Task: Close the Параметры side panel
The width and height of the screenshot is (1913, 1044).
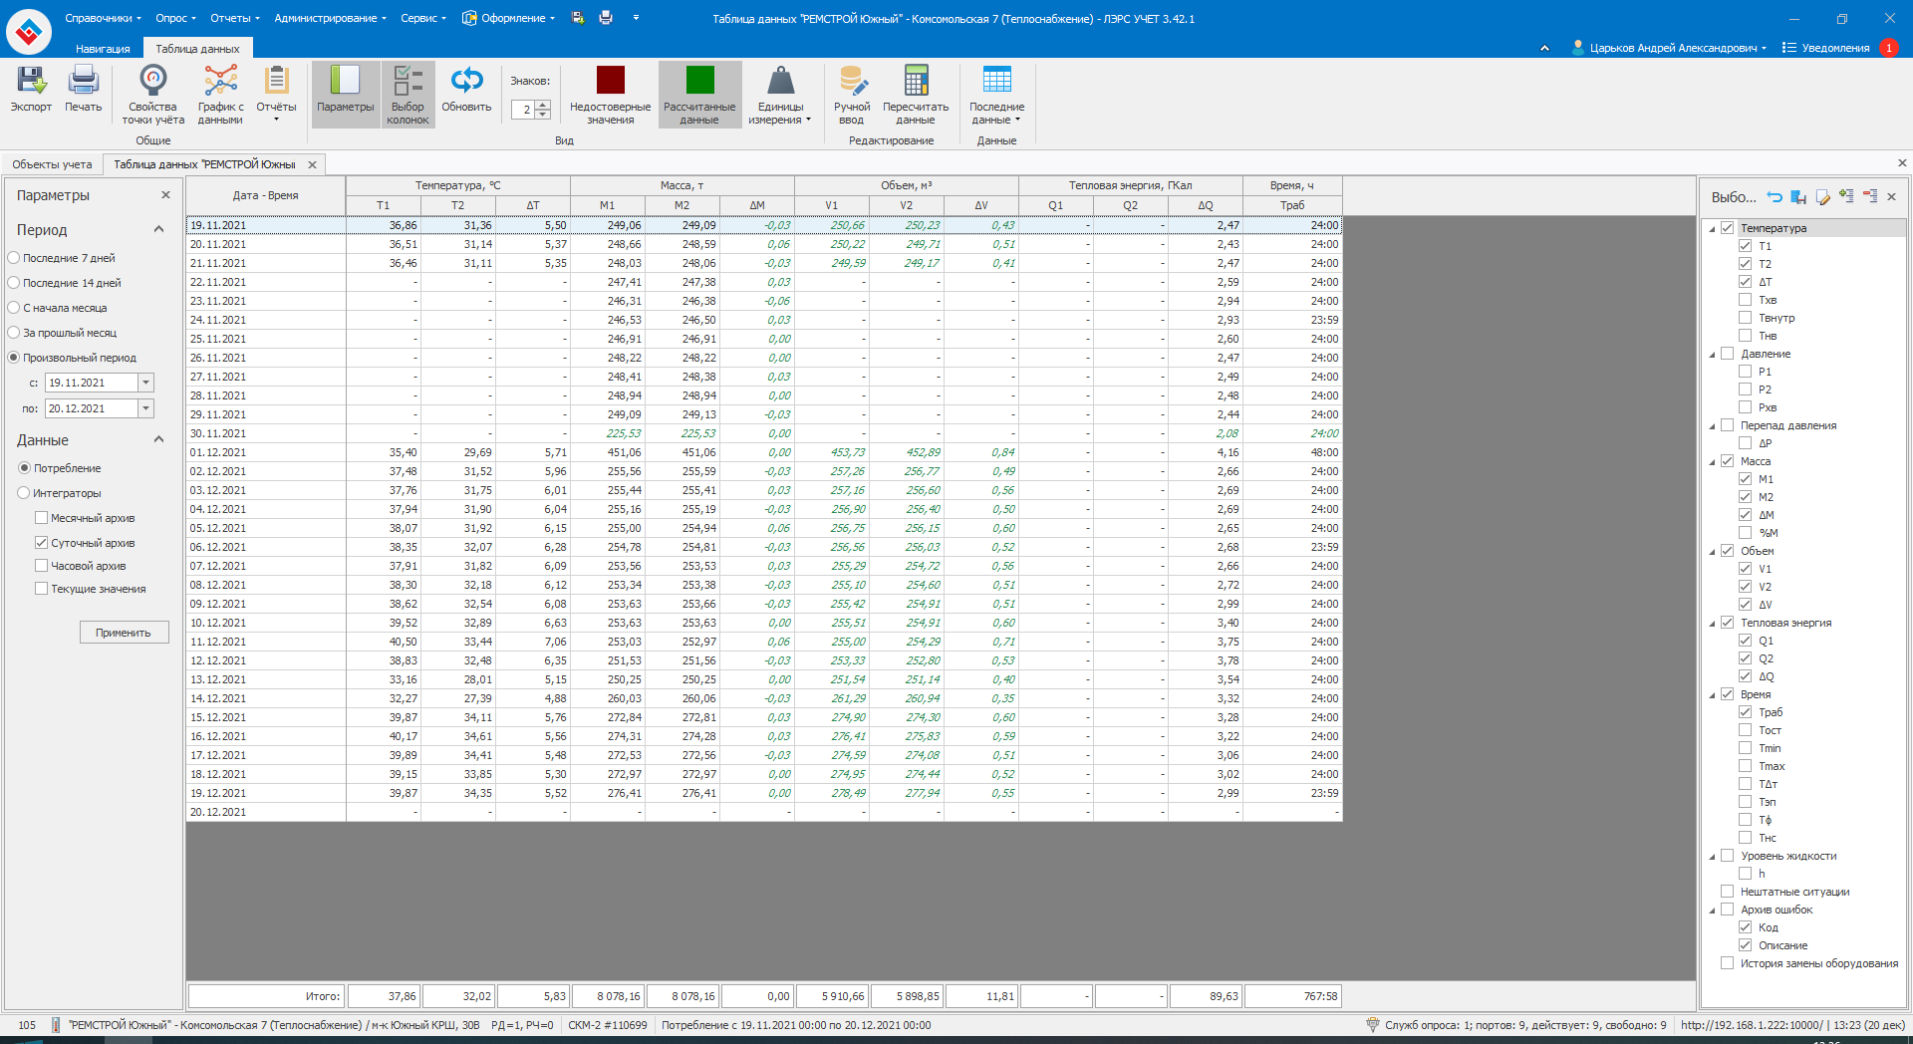Action: coord(165,195)
